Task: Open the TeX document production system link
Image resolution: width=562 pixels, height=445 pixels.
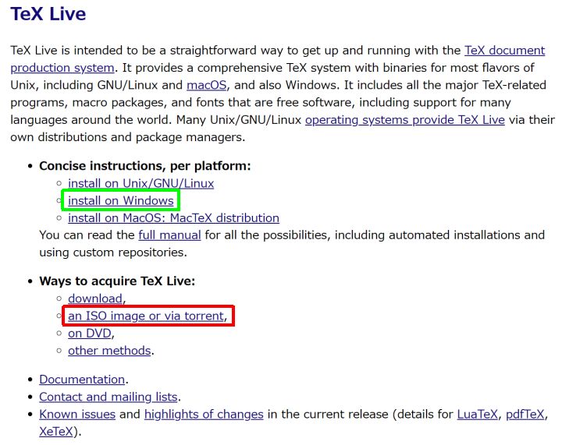Action: pos(504,51)
